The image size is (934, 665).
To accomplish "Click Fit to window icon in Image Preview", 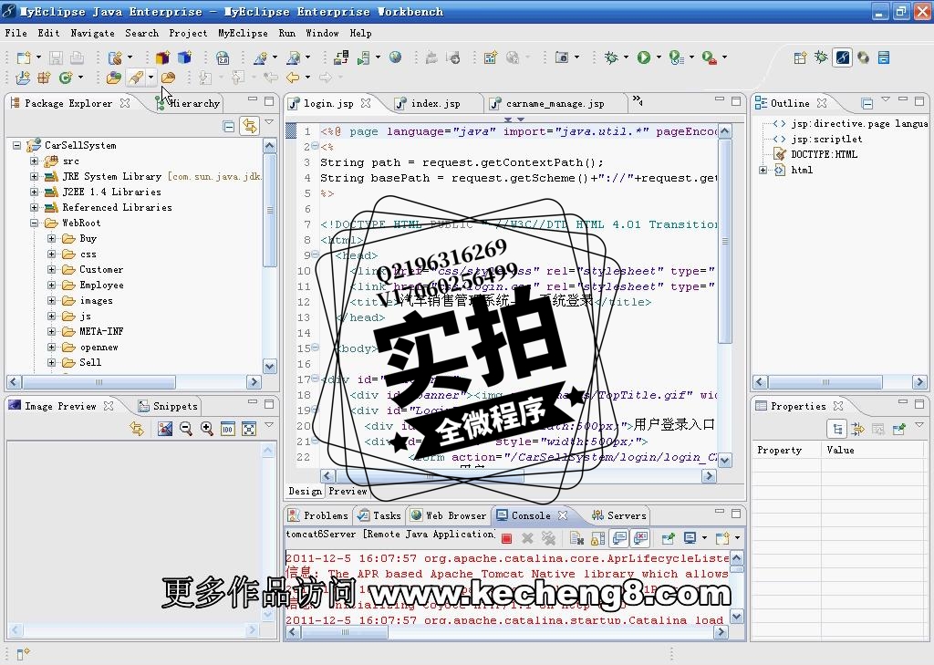I will [x=249, y=429].
